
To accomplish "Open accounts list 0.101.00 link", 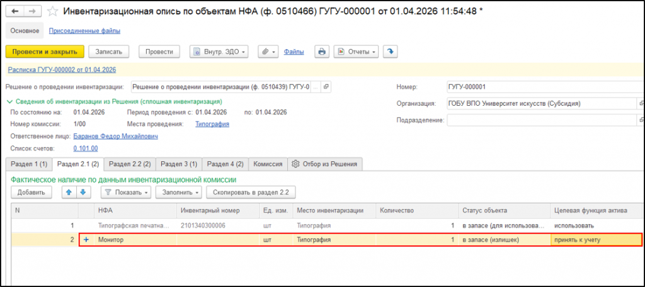I will coord(86,149).
